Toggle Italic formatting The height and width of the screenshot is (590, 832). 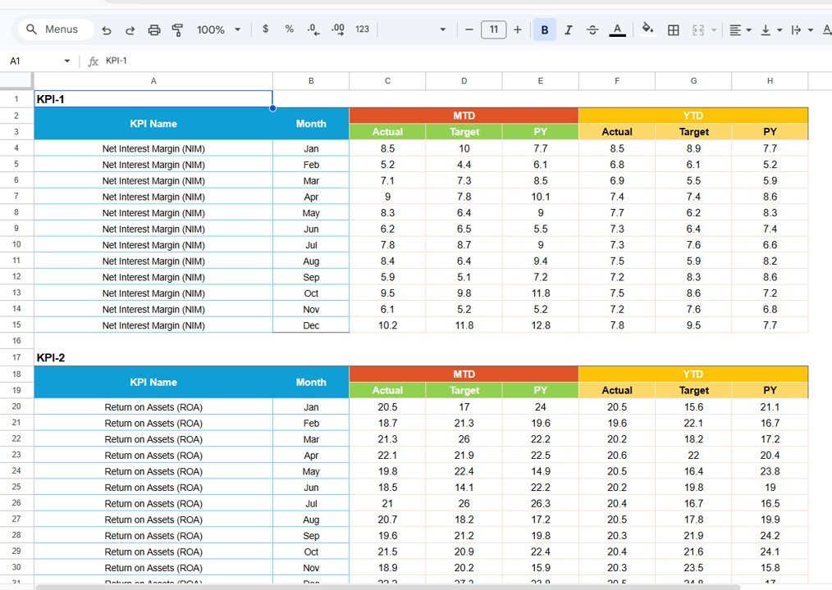[x=569, y=29]
